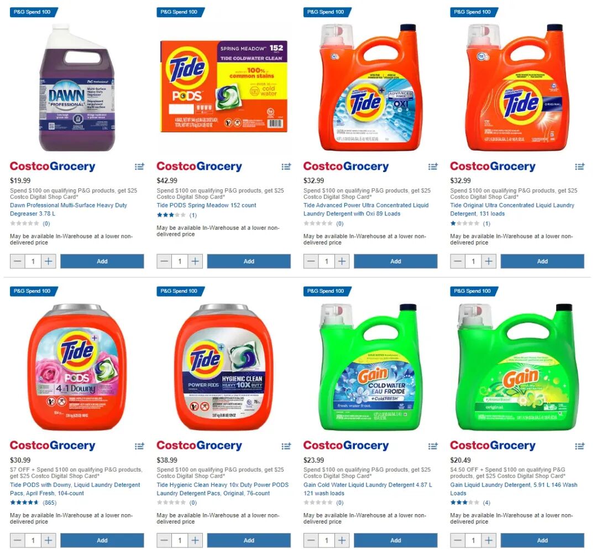Click list icon for Tide Original 131 loads
The image size is (597, 554).
pyautogui.click(x=579, y=167)
